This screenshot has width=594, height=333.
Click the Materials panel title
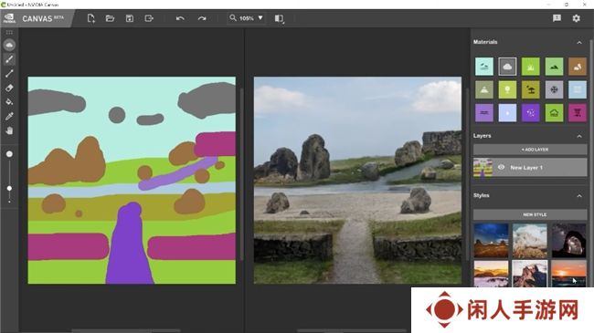coord(485,42)
